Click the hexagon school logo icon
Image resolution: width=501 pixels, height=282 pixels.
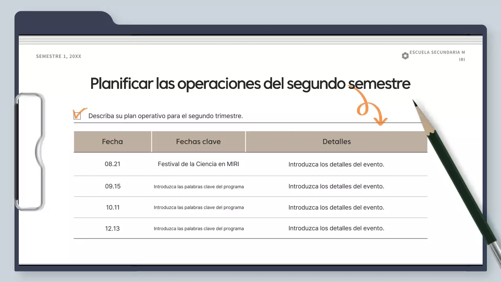[405, 56]
